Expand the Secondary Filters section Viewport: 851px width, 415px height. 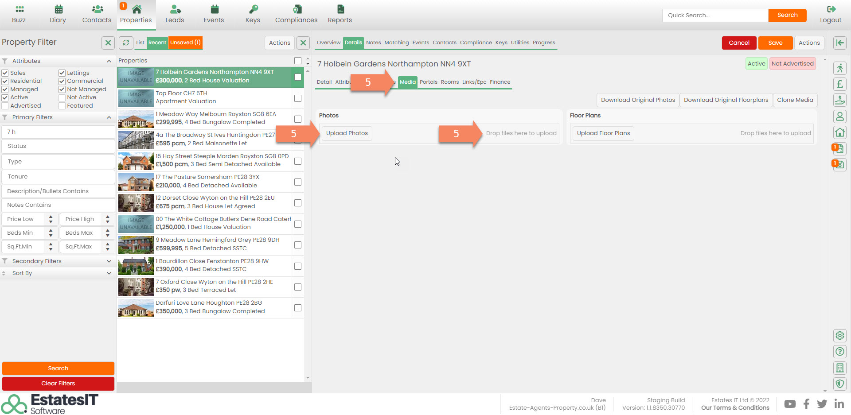coord(109,261)
